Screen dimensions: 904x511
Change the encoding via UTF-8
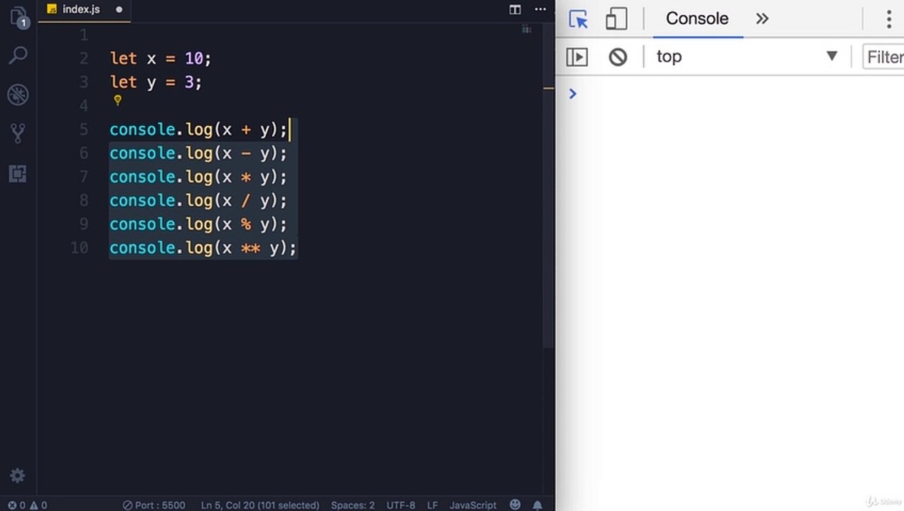pyautogui.click(x=401, y=505)
